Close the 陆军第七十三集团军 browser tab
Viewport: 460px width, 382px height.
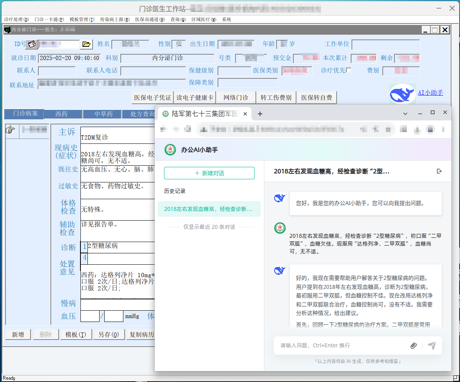245,114
